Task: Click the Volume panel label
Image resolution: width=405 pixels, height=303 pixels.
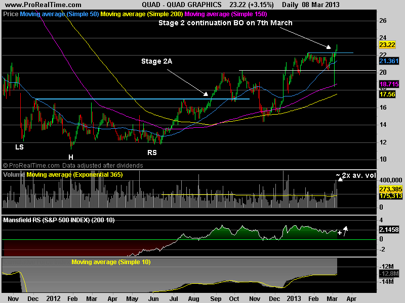Action: coord(14,175)
